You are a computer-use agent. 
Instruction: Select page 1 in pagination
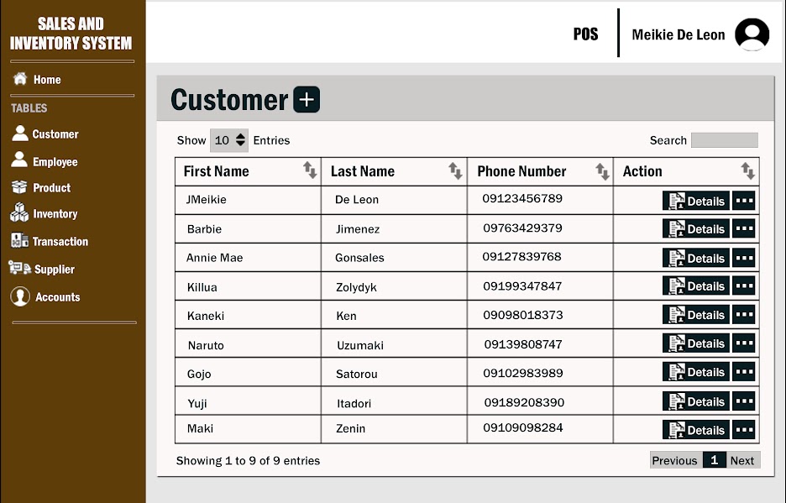coord(714,460)
